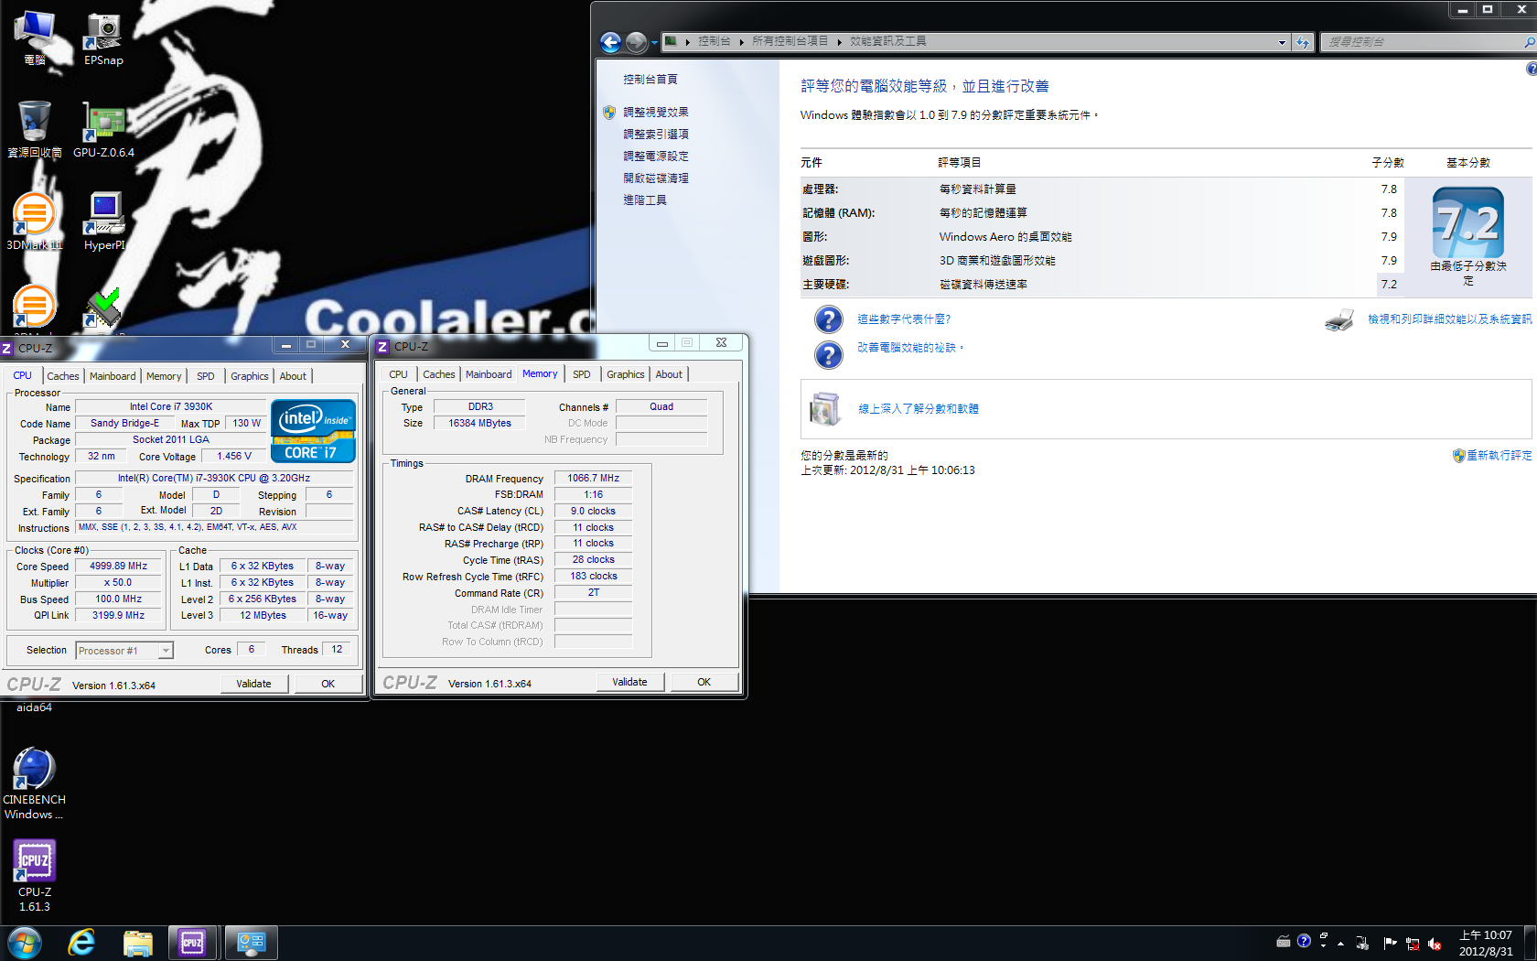The width and height of the screenshot is (1537, 961).
Task: Click the software box icon beside 線上深入了解分數和軟體
Action: tap(824, 408)
